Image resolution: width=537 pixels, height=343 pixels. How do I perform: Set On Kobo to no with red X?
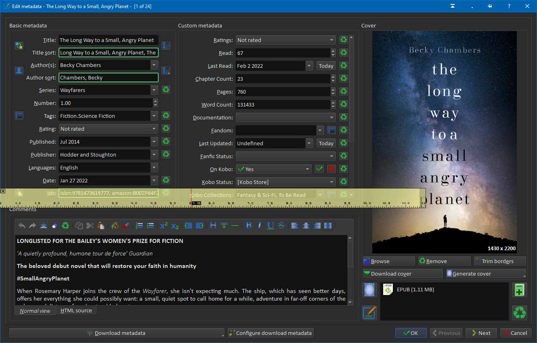pyautogui.click(x=331, y=169)
